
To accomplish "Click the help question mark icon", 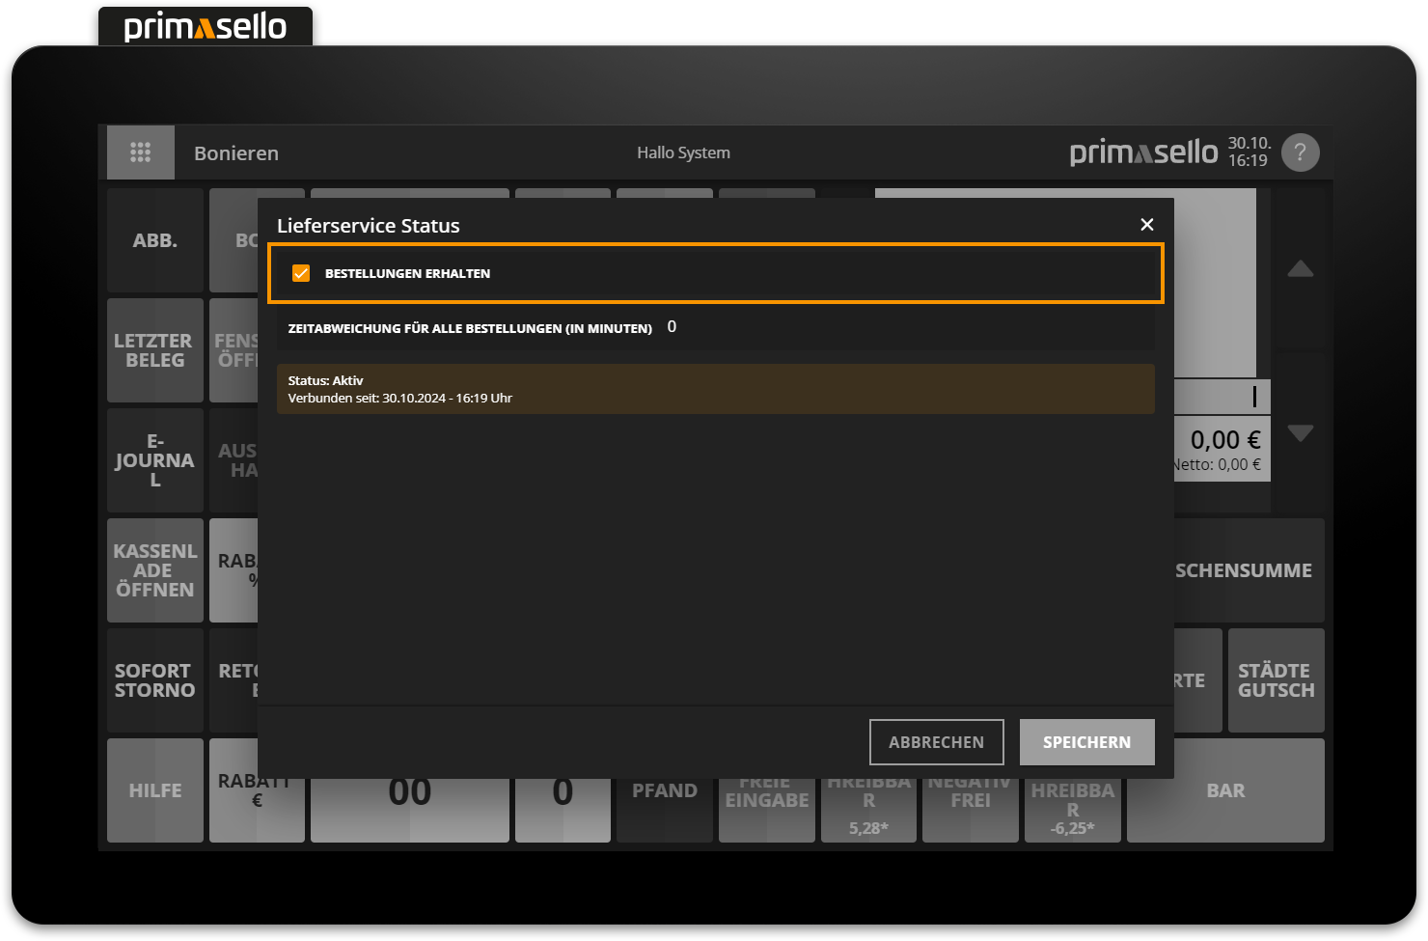I will point(1300,152).
